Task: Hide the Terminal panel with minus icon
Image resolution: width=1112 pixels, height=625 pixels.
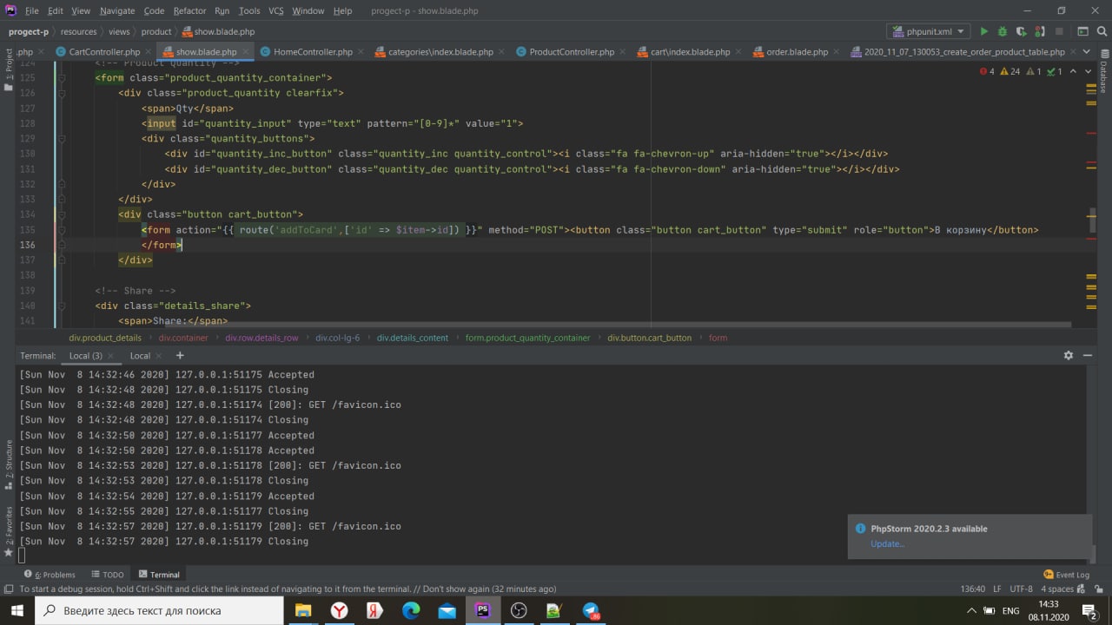Action: click(x=1088, y=355)
